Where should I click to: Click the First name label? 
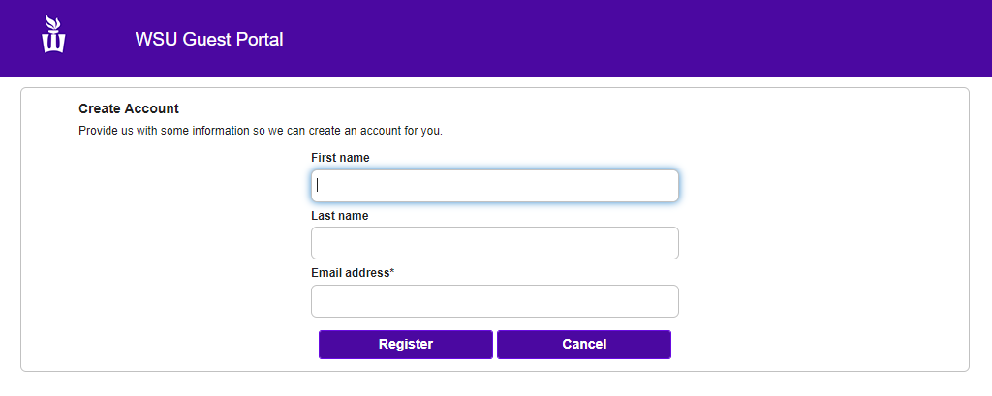(x=340, y=158)
